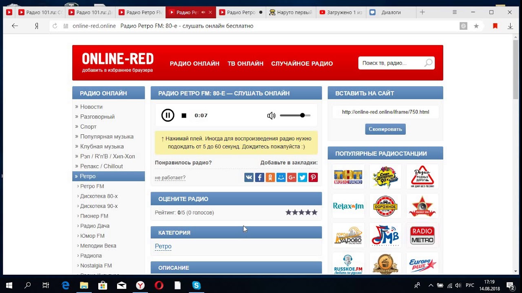Open Супердискотека 90-х station thumbnail
Image resolution: width=522 pixels, height=293 pixels.
click(x=385, y=177)
